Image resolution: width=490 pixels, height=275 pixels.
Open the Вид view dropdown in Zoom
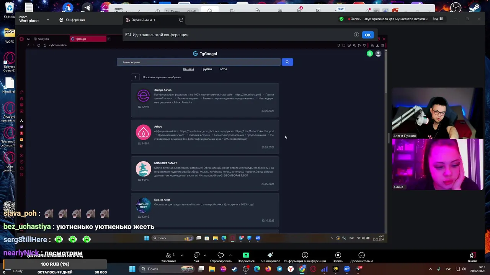(438, 19)
